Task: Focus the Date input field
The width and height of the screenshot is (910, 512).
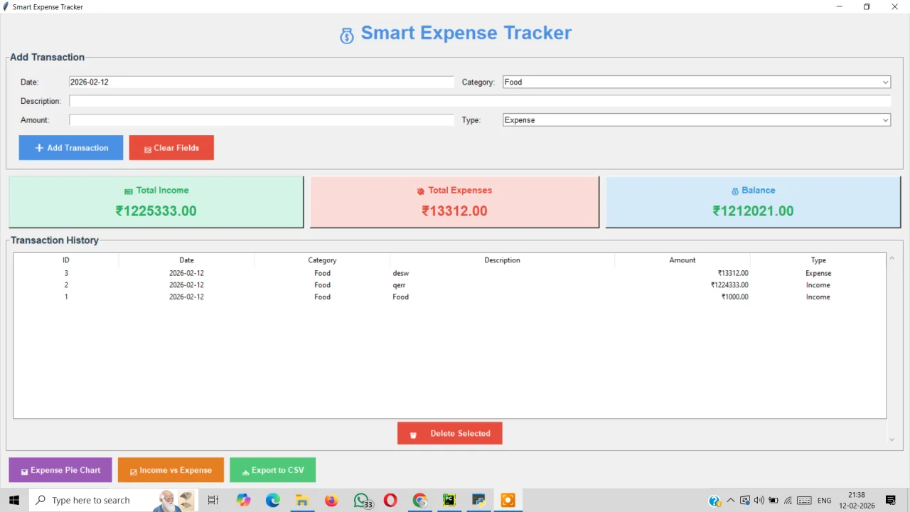Action: (x=262, y=82)
